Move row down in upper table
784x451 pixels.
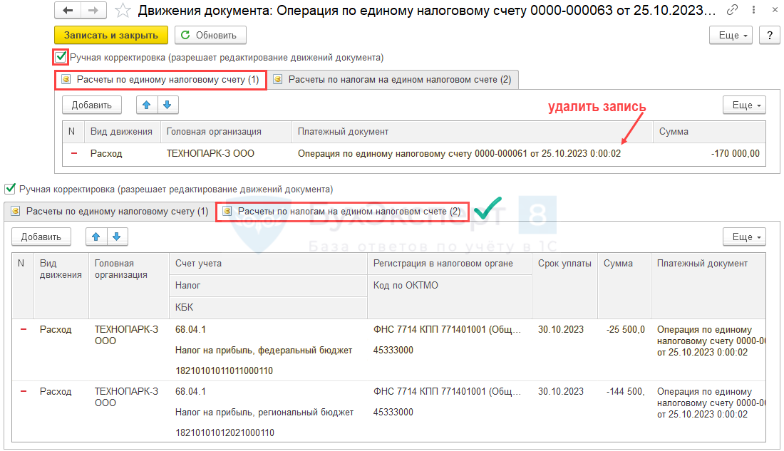coord(167,105)
